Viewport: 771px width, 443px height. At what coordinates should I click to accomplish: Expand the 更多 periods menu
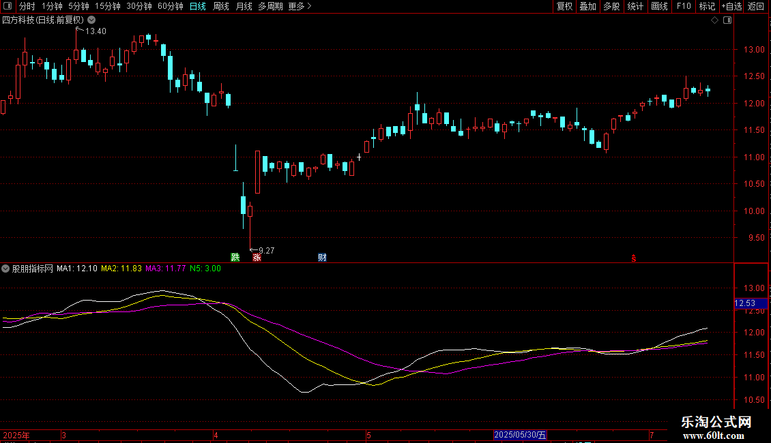pos(300,6)
